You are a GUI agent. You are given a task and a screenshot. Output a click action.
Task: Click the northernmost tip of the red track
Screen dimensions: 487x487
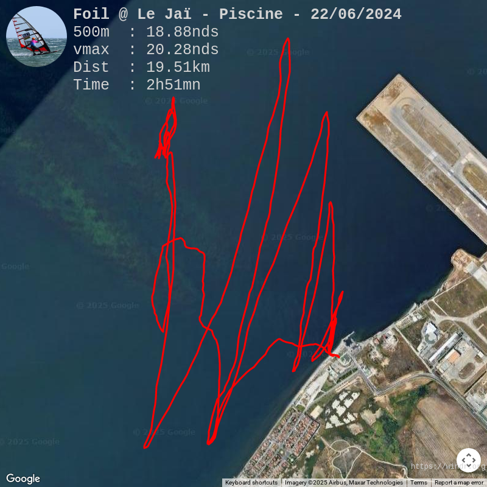tap(288, 39)
